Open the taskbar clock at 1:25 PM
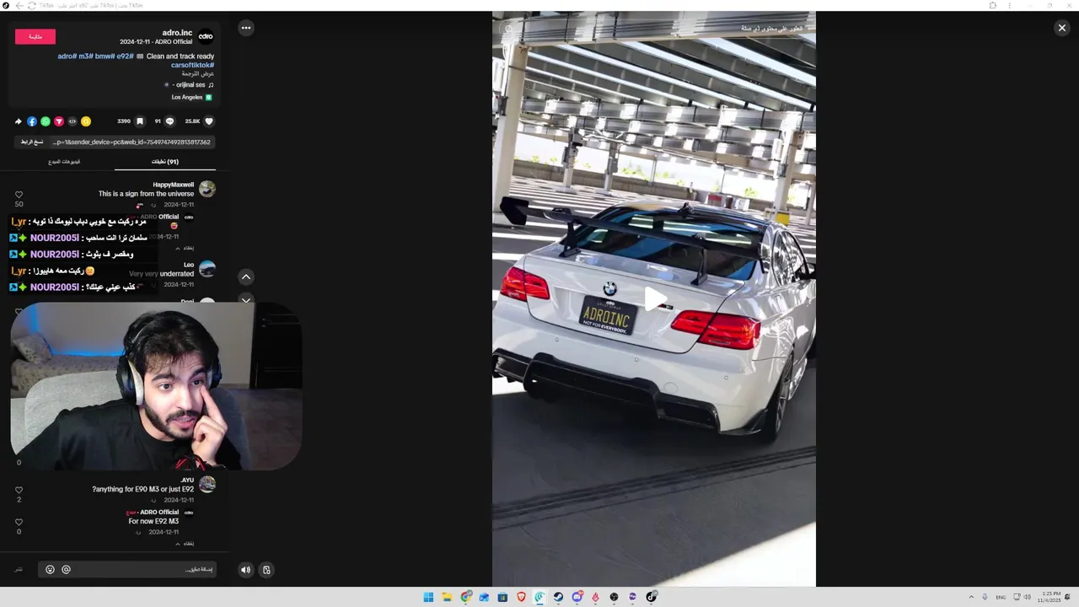This screenshot has width=1079, height=607. point(1050,597)
